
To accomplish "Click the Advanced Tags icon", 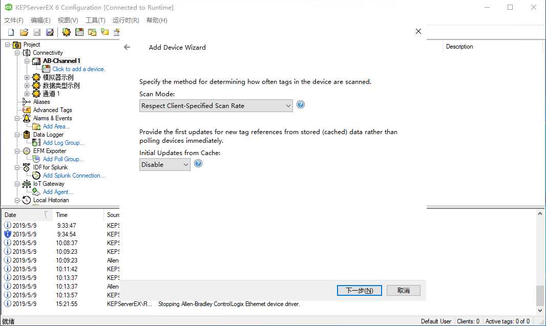I will pos(27,110).
